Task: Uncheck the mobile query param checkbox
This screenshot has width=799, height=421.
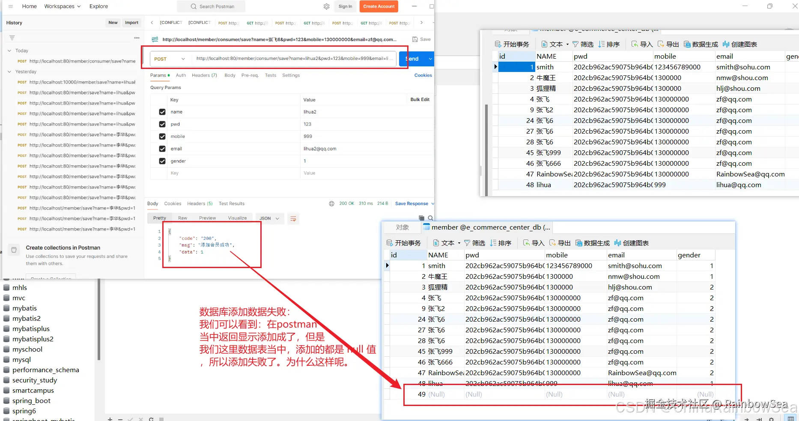Action: click(162, 137)
